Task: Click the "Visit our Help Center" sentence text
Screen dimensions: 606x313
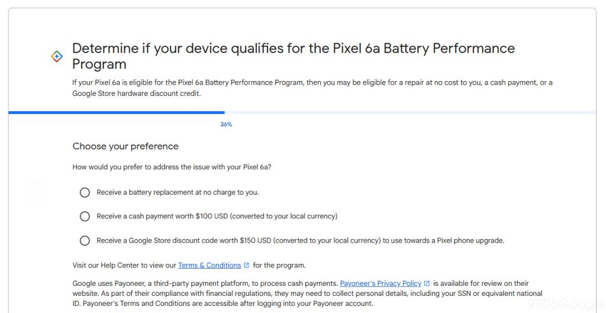Action: click(124, 266)
